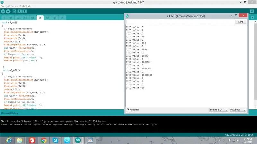Click the Verify sketch checkmark icon
Image resolution: width=257 pixels, height=144 pixels.
click(3, 12)
